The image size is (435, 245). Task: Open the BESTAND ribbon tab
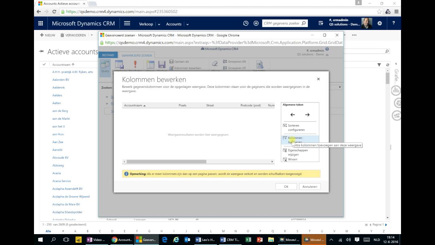pyautogui.click(x=108, y=55)
